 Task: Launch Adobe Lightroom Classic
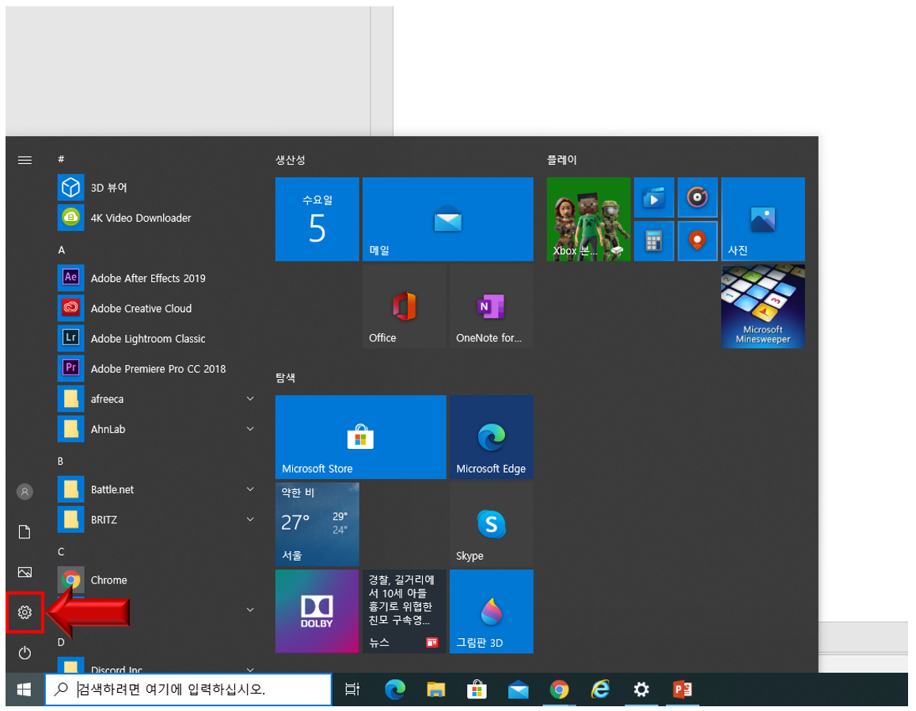(158, 339)
